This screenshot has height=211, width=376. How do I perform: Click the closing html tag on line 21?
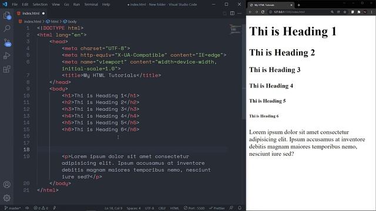pos(48,190)
